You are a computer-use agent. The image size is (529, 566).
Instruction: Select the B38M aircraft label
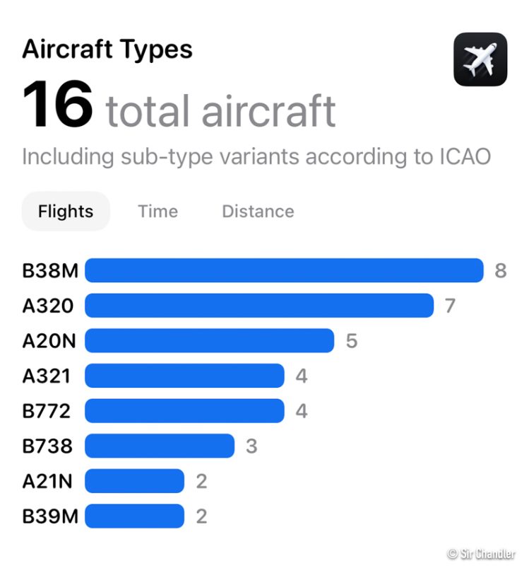(50, 270)
